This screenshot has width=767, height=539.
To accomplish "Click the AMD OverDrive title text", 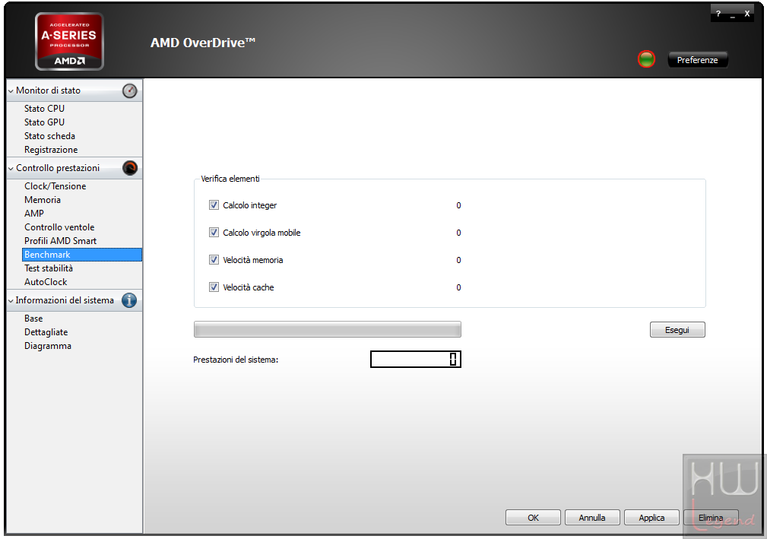I will (x=203, y=43).
